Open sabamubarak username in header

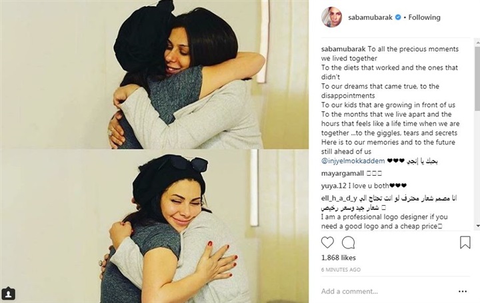pyautogui.click(x=370, y=17)
